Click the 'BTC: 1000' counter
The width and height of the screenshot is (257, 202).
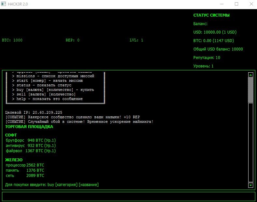(x=12, y=40)
